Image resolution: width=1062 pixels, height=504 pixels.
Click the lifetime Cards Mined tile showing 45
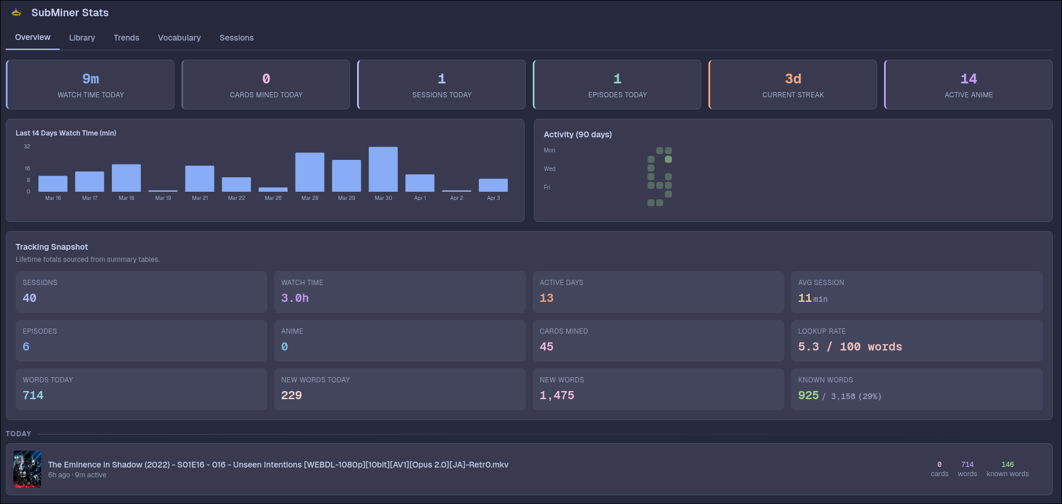tap(658, 341)
